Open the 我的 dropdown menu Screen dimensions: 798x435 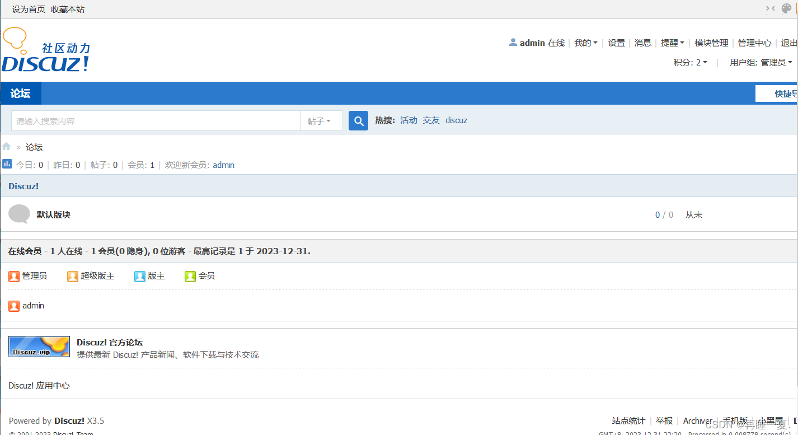(x=585, y=43)
